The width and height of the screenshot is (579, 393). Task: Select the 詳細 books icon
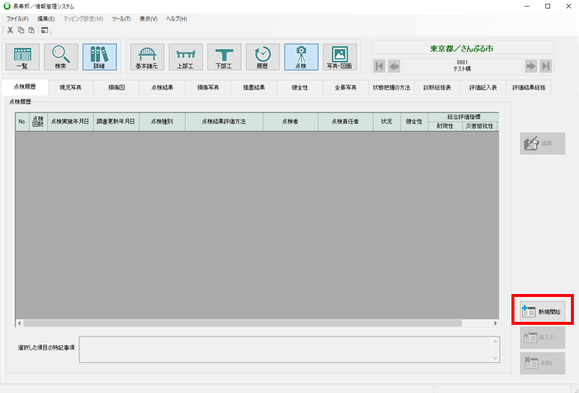(x=99, y=57)
